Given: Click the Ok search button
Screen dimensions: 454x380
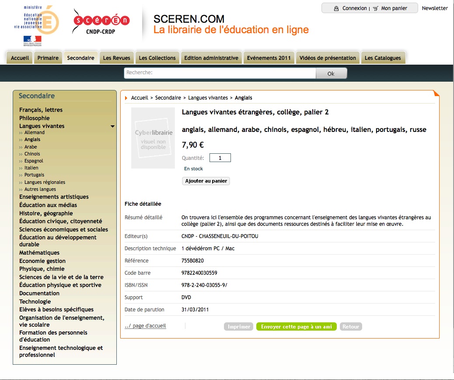Looking at the screenshot, I should (x=331, y=73).
